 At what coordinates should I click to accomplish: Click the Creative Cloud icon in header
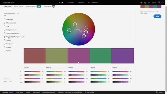click(162, 3)
